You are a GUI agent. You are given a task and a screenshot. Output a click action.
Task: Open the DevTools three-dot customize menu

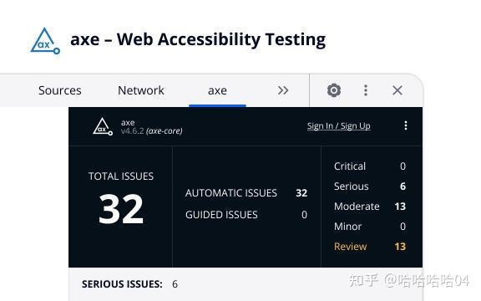[366, 90]
